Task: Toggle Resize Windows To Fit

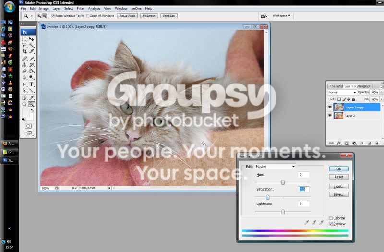Action: pos(53,16)
